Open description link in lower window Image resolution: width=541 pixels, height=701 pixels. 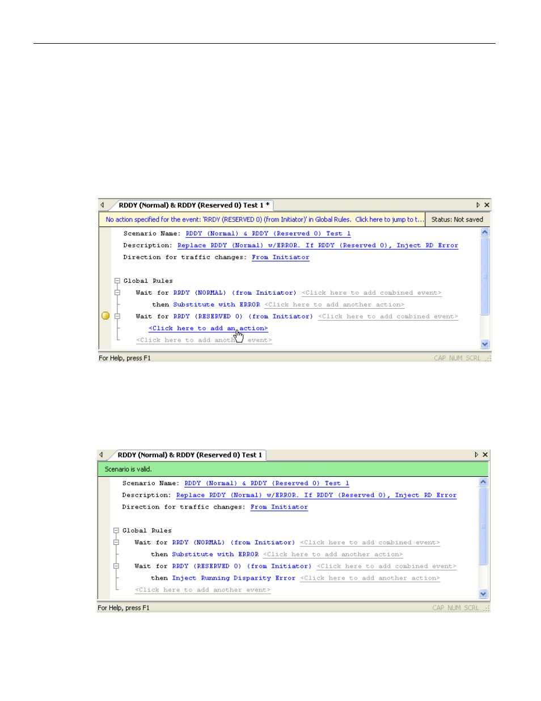316,495
